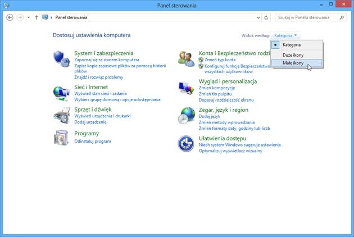Image resolution: width=354 pixels, height=237 pixels.
Task: Open the Sprzęt i dźwięk printer icon
Action: [x=62, y=115]
